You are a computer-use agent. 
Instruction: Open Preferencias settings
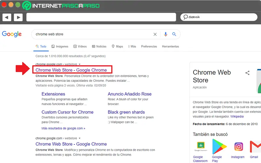pyautogui.click(x=149, y=46)
